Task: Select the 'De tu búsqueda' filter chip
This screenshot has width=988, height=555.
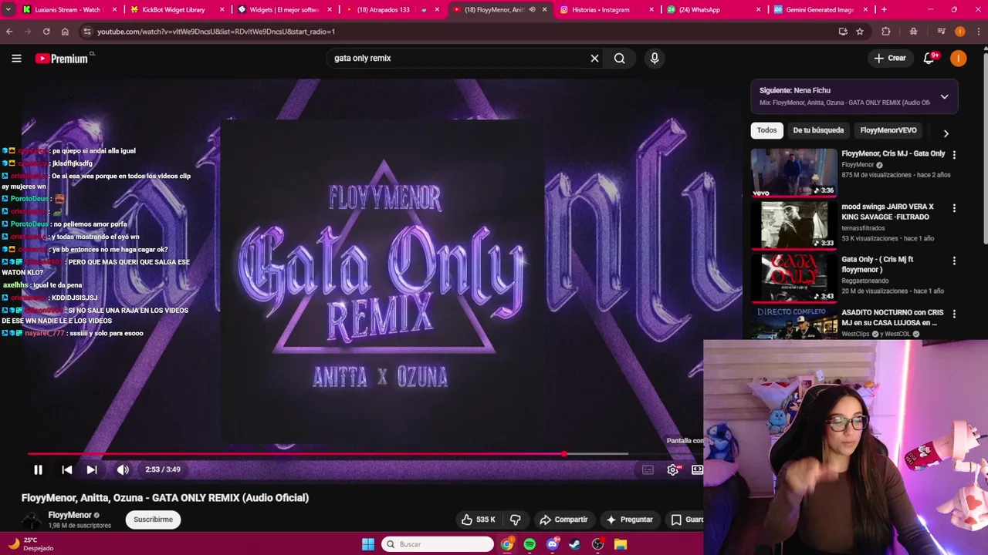Action: click(818, 130)
